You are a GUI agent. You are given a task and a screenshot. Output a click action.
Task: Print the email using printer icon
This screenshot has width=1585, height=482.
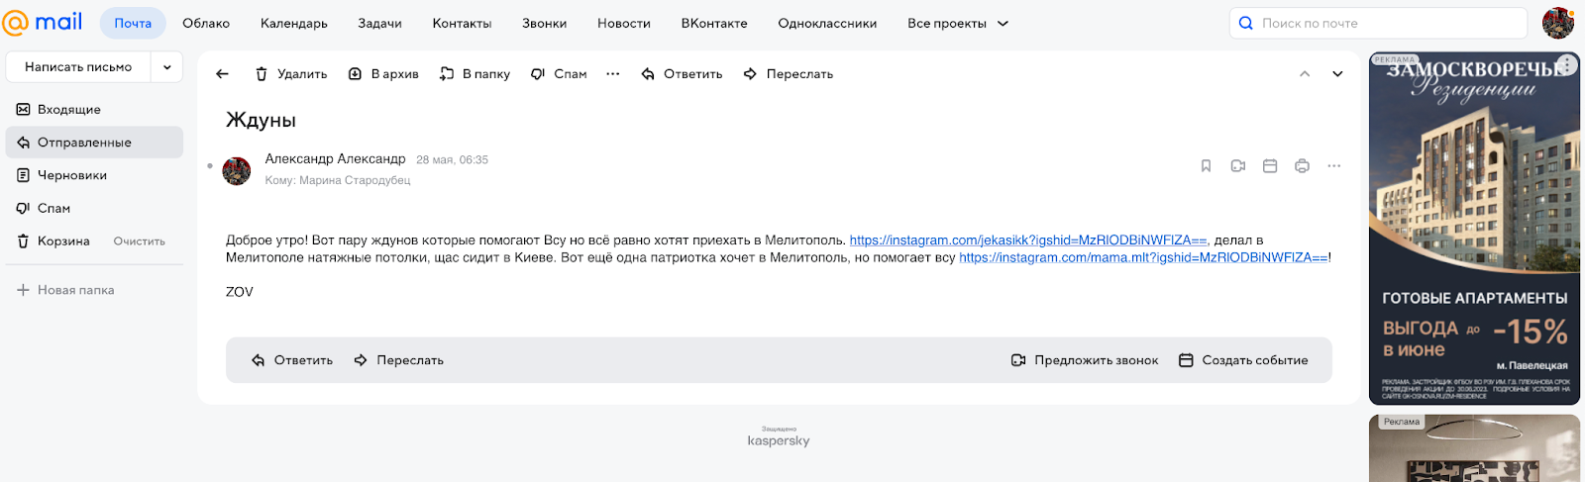(x=1302, y=166)
